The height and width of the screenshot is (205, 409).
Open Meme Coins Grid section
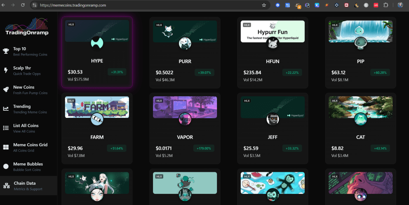pyautogui.click(x=29, y=147)
